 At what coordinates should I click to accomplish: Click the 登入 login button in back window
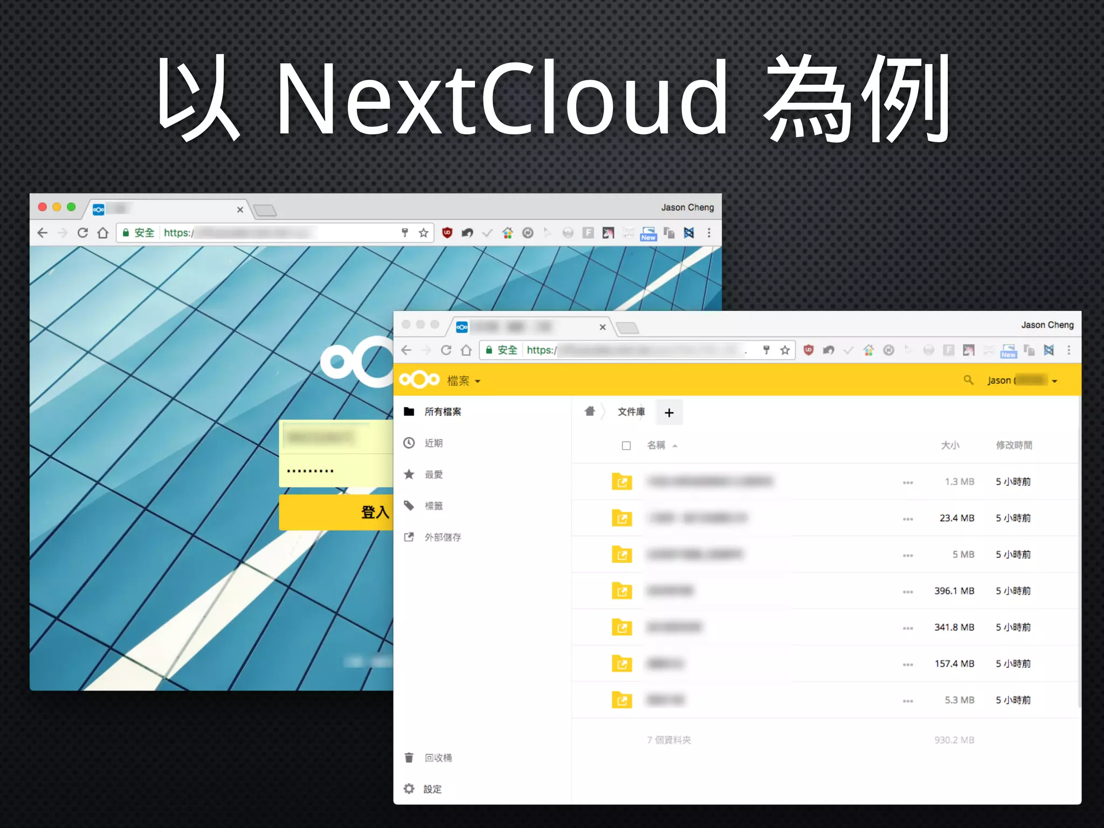point(336,512)
